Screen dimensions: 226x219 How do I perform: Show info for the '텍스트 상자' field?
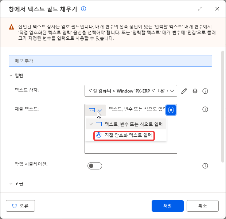(205, 91)
